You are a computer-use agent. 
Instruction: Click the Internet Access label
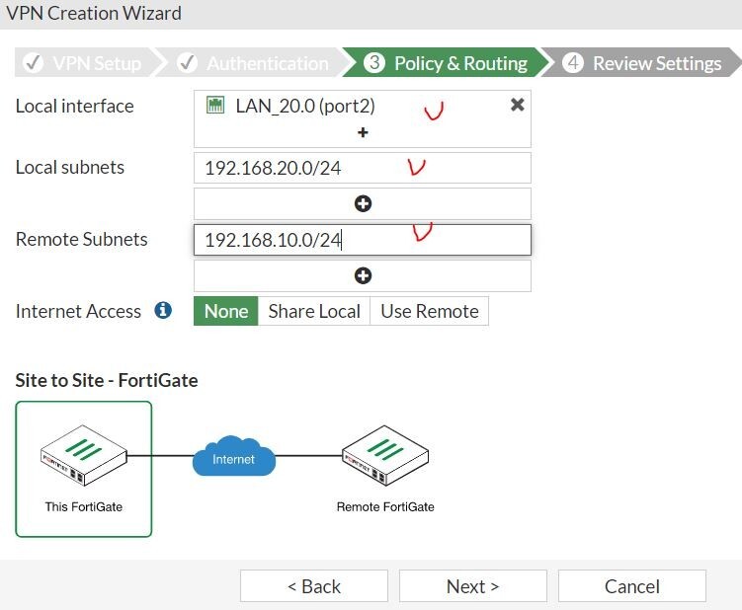pos(78,311)
